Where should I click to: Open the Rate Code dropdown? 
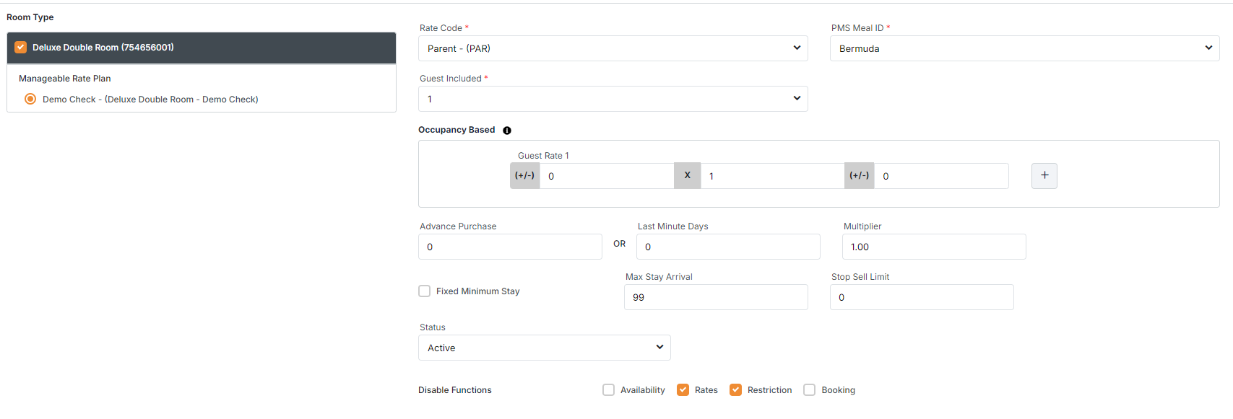click(613, 48)
